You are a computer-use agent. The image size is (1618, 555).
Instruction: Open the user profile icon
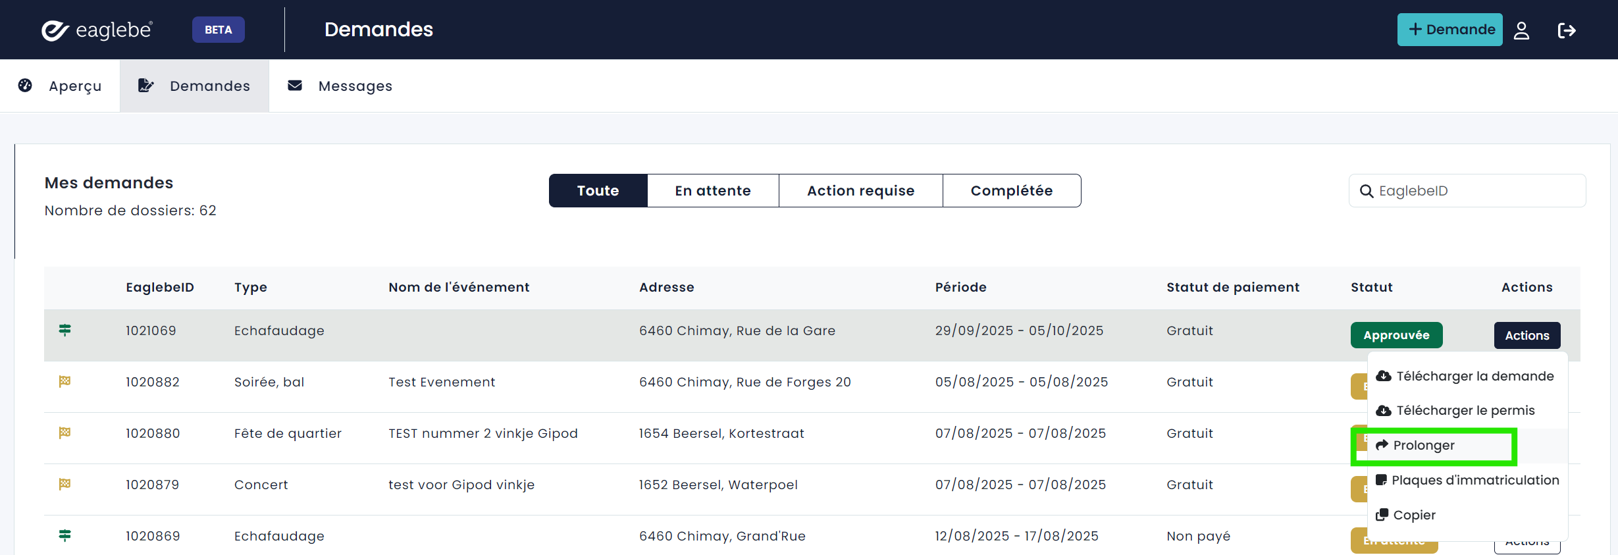tap(1521, 30)
